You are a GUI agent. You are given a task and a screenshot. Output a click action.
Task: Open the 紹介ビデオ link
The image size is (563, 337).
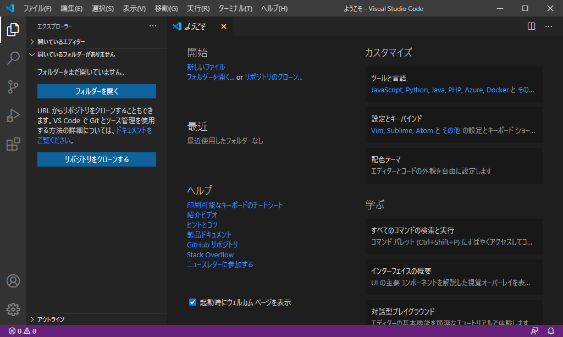pyautogui.click(x=202, y=215)
